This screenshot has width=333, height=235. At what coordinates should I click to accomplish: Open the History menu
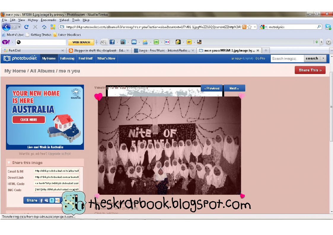[33, 20]
